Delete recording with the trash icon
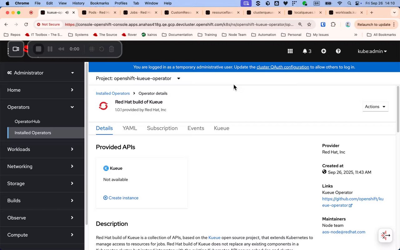Viewport: 400px width, 250px height. pyautogui.click(x=112, y=49)
